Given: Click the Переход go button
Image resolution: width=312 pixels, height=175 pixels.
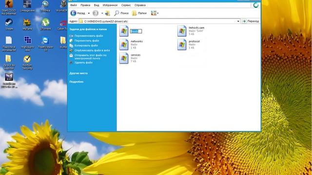Looking at the screenshot, I should 251,21.
